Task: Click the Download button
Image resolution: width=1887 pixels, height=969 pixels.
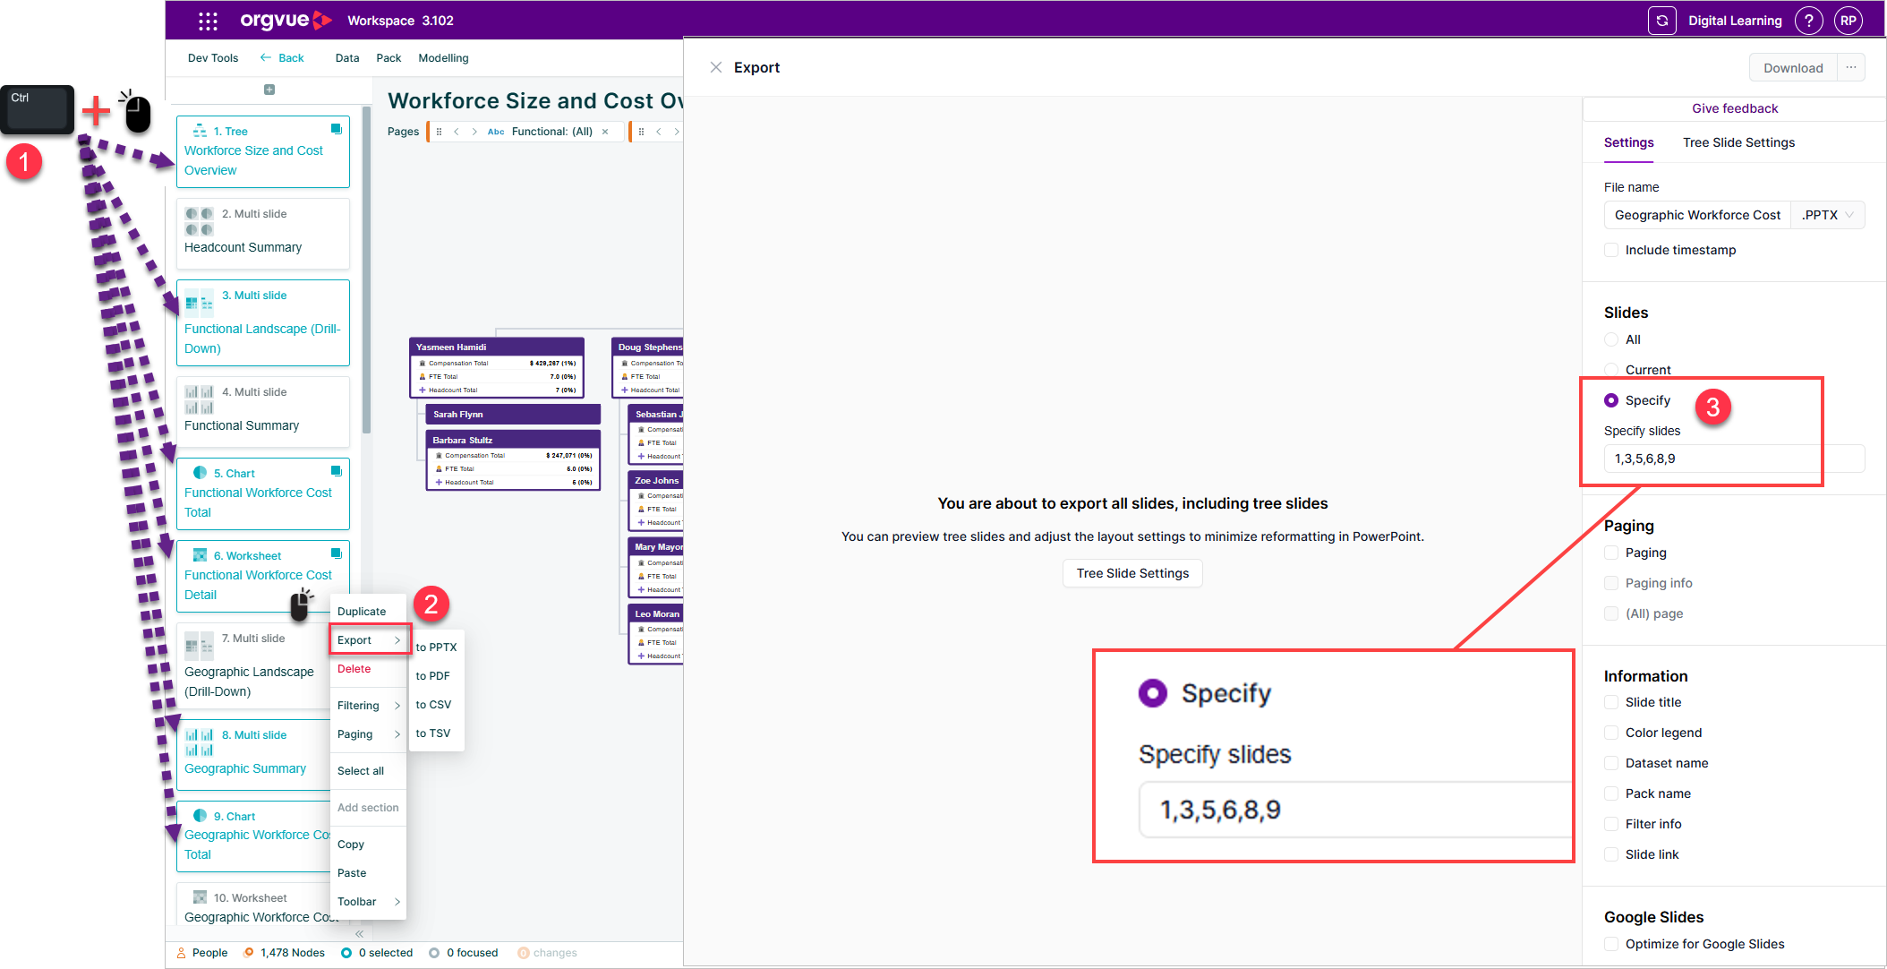Action: click(x=1793, y=68)
